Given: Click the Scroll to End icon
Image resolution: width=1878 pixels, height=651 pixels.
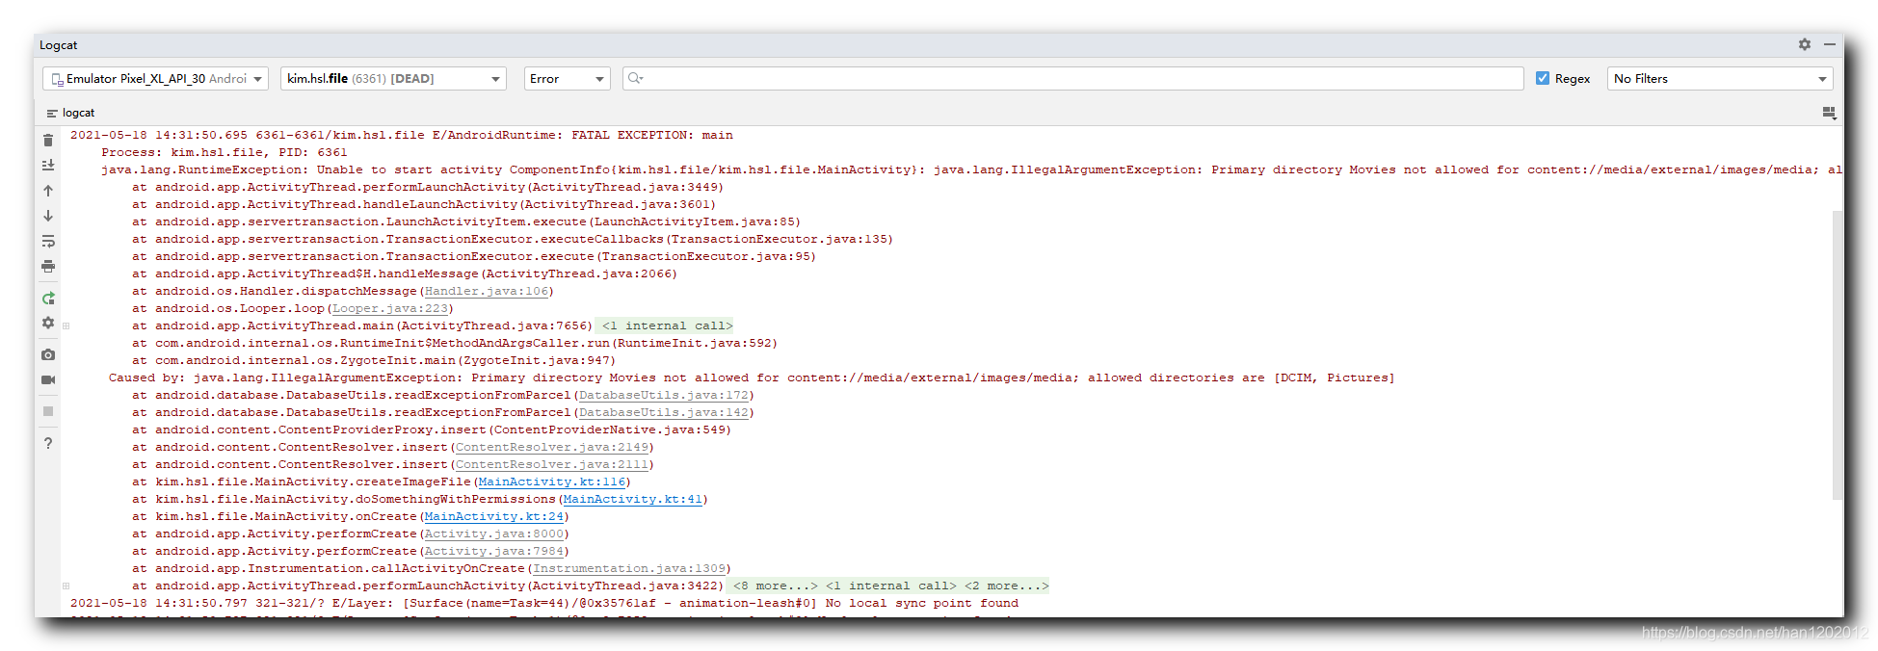Looking at the screenshot, I should point(48,166).
